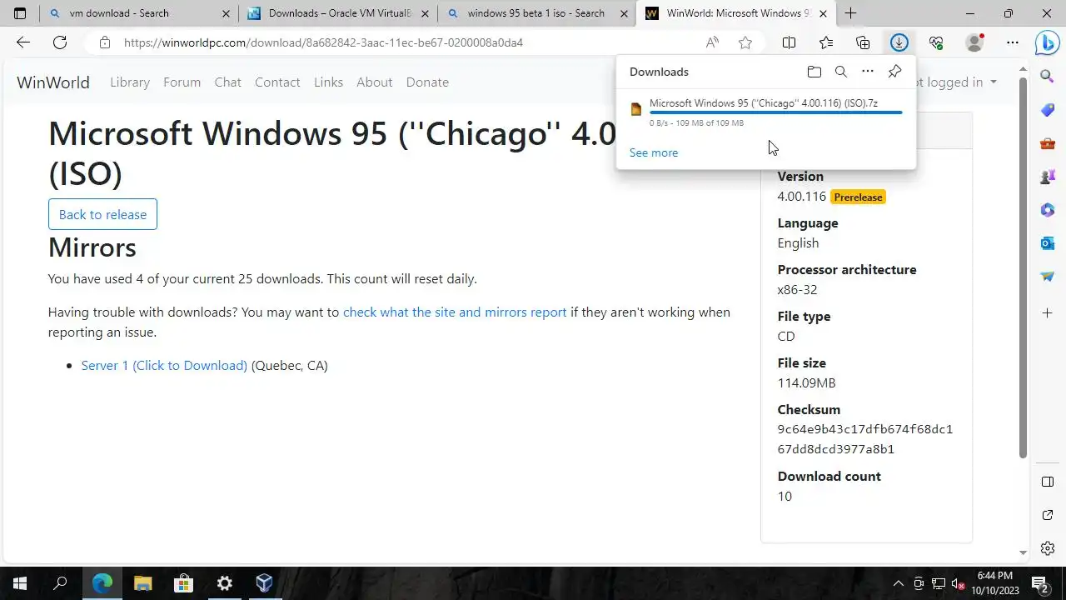The width and height of the screenshot is (1066, 600).
Task: Open the Chat nav link
Action: click(227, 82)
